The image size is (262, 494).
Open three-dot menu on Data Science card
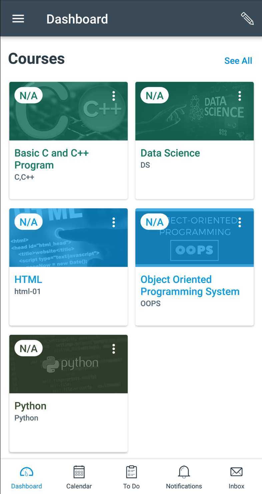pos(240,96)
